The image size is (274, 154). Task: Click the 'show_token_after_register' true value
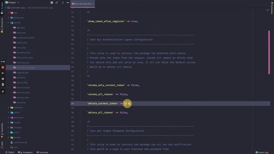click(134, 21)
